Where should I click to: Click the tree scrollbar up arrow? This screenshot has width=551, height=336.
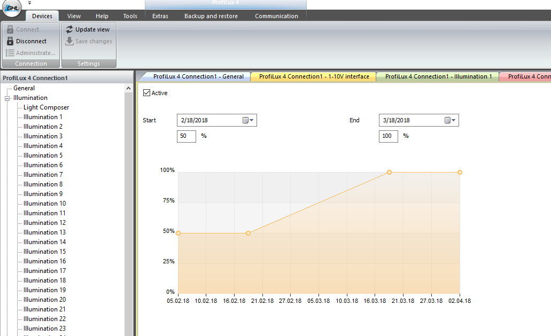[x=128, y=88]
